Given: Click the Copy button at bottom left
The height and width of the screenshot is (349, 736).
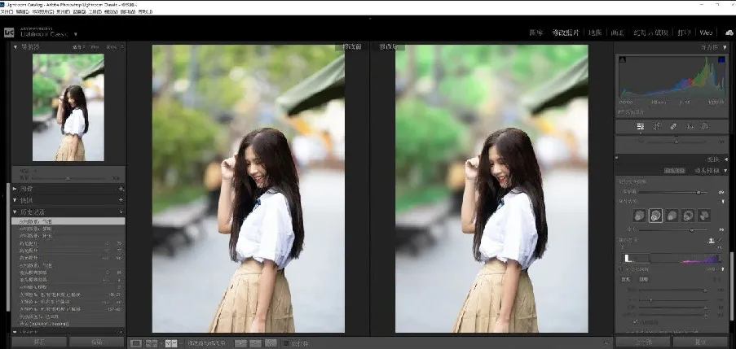Looking at the screenshot, I should pos(38,342).
